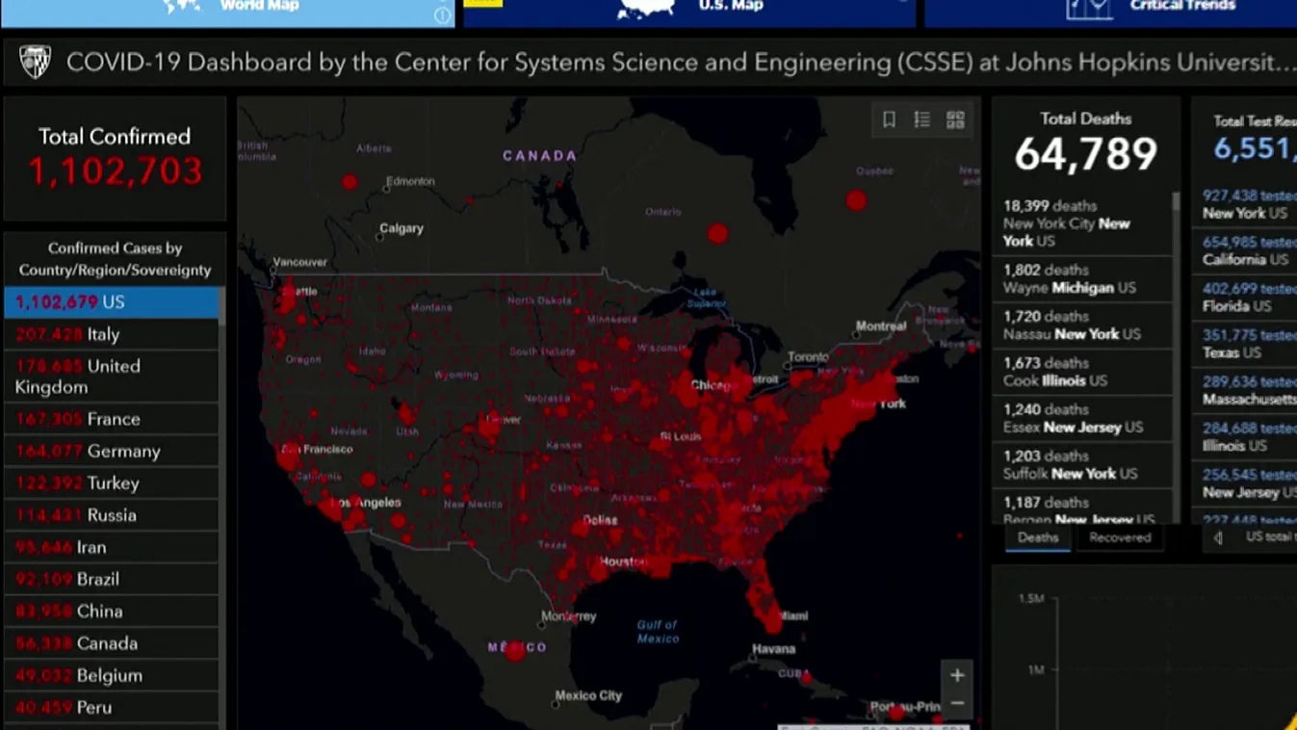Select Brazil in the country list
This screenshot has height=730, width=1297.
click(x=111, y=579)
